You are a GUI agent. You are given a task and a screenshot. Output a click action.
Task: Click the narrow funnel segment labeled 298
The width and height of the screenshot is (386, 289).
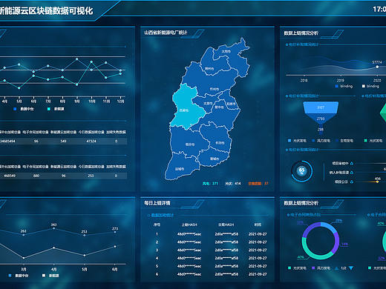(x=321, y=129)
